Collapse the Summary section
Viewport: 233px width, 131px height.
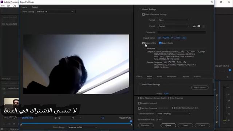[x=144, y=48]
